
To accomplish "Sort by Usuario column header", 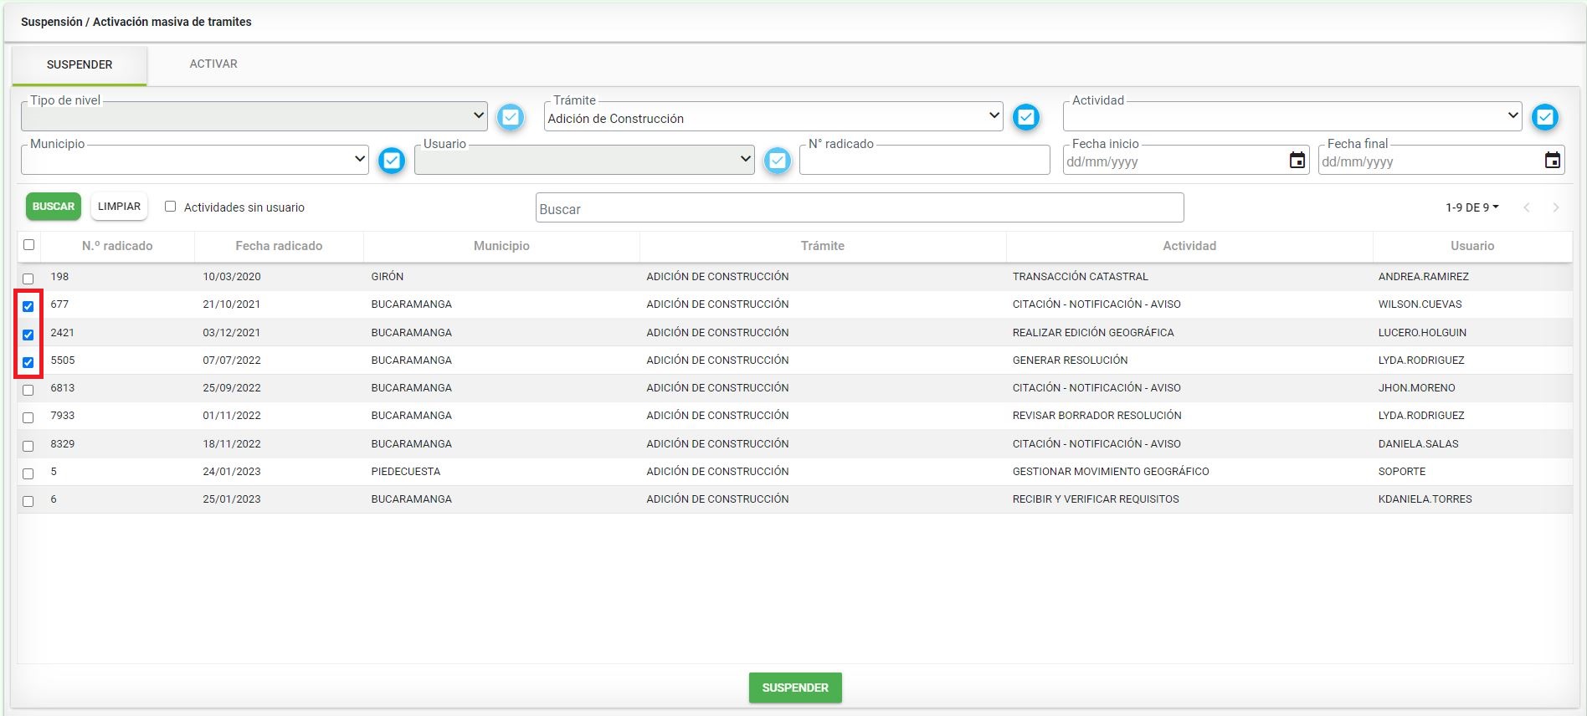I will pos(1472,246).
